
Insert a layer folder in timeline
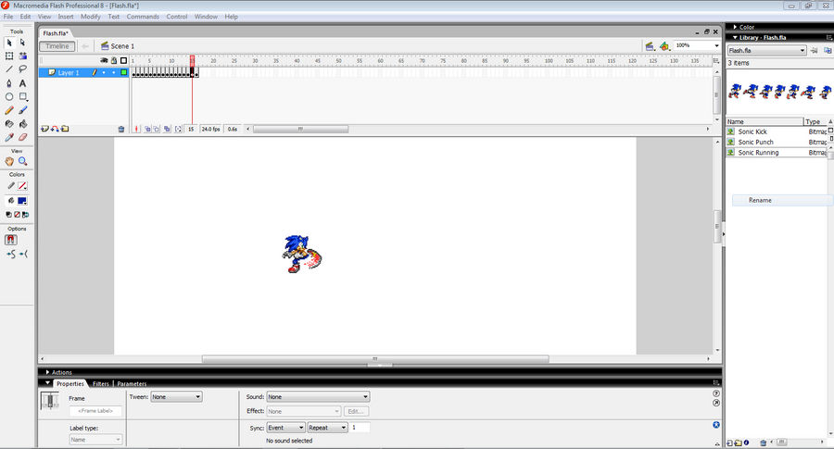coord(65,129)
